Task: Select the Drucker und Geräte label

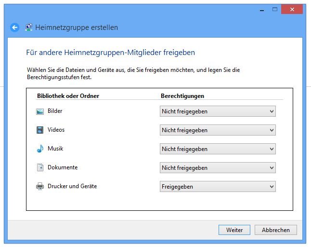Action: point(72,186)
